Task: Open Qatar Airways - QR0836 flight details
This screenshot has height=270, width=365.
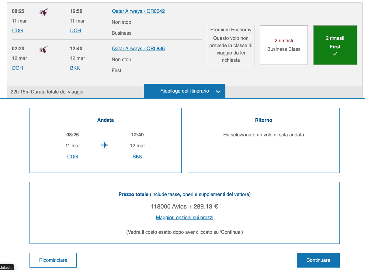Action: [138, 48]
